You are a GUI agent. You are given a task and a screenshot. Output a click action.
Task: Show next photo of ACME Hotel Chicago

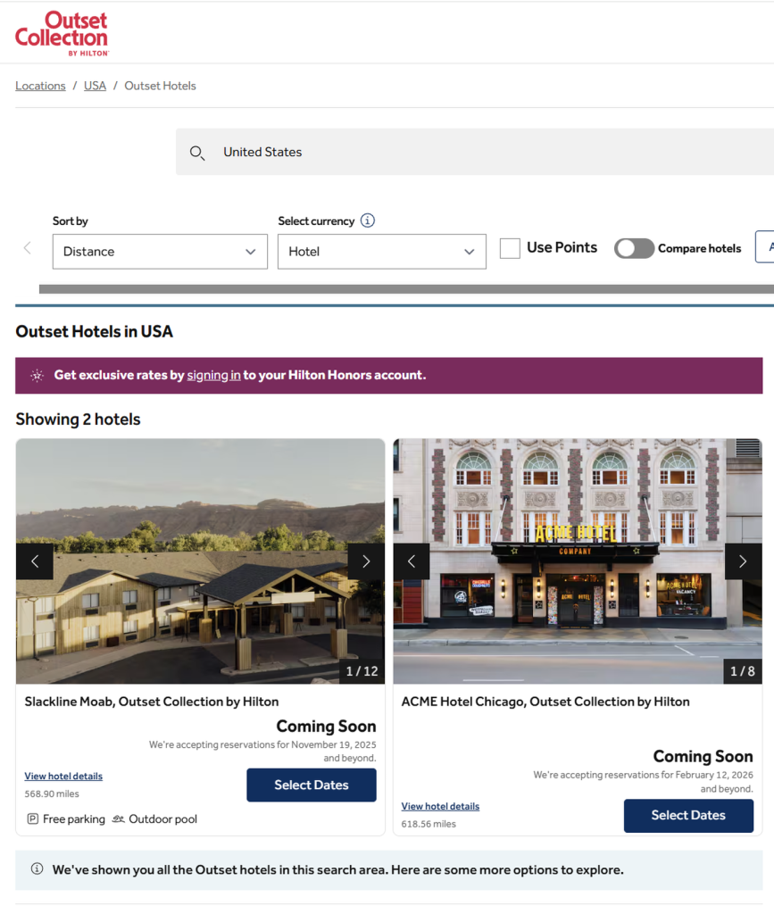tap(743, 561)
